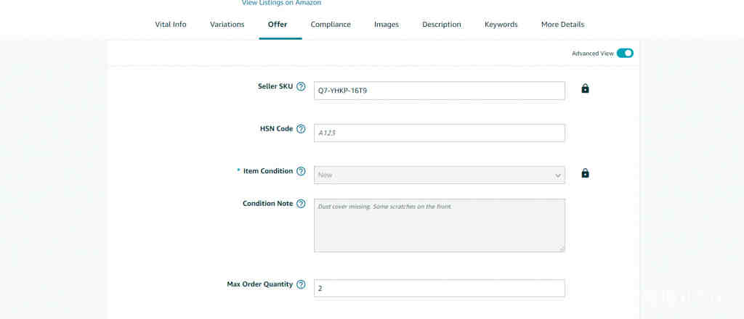Open the Variations tab
The height and width of the screenshot is (319, 744).
point(227,25)
